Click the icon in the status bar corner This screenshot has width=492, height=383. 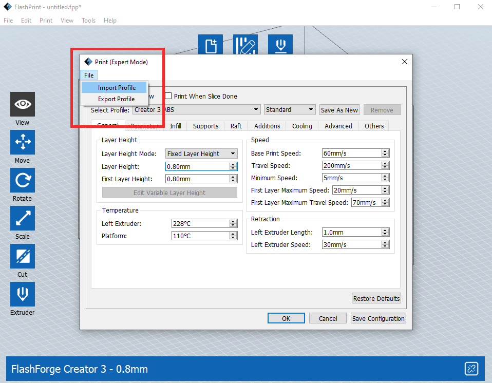coord(471,369)
